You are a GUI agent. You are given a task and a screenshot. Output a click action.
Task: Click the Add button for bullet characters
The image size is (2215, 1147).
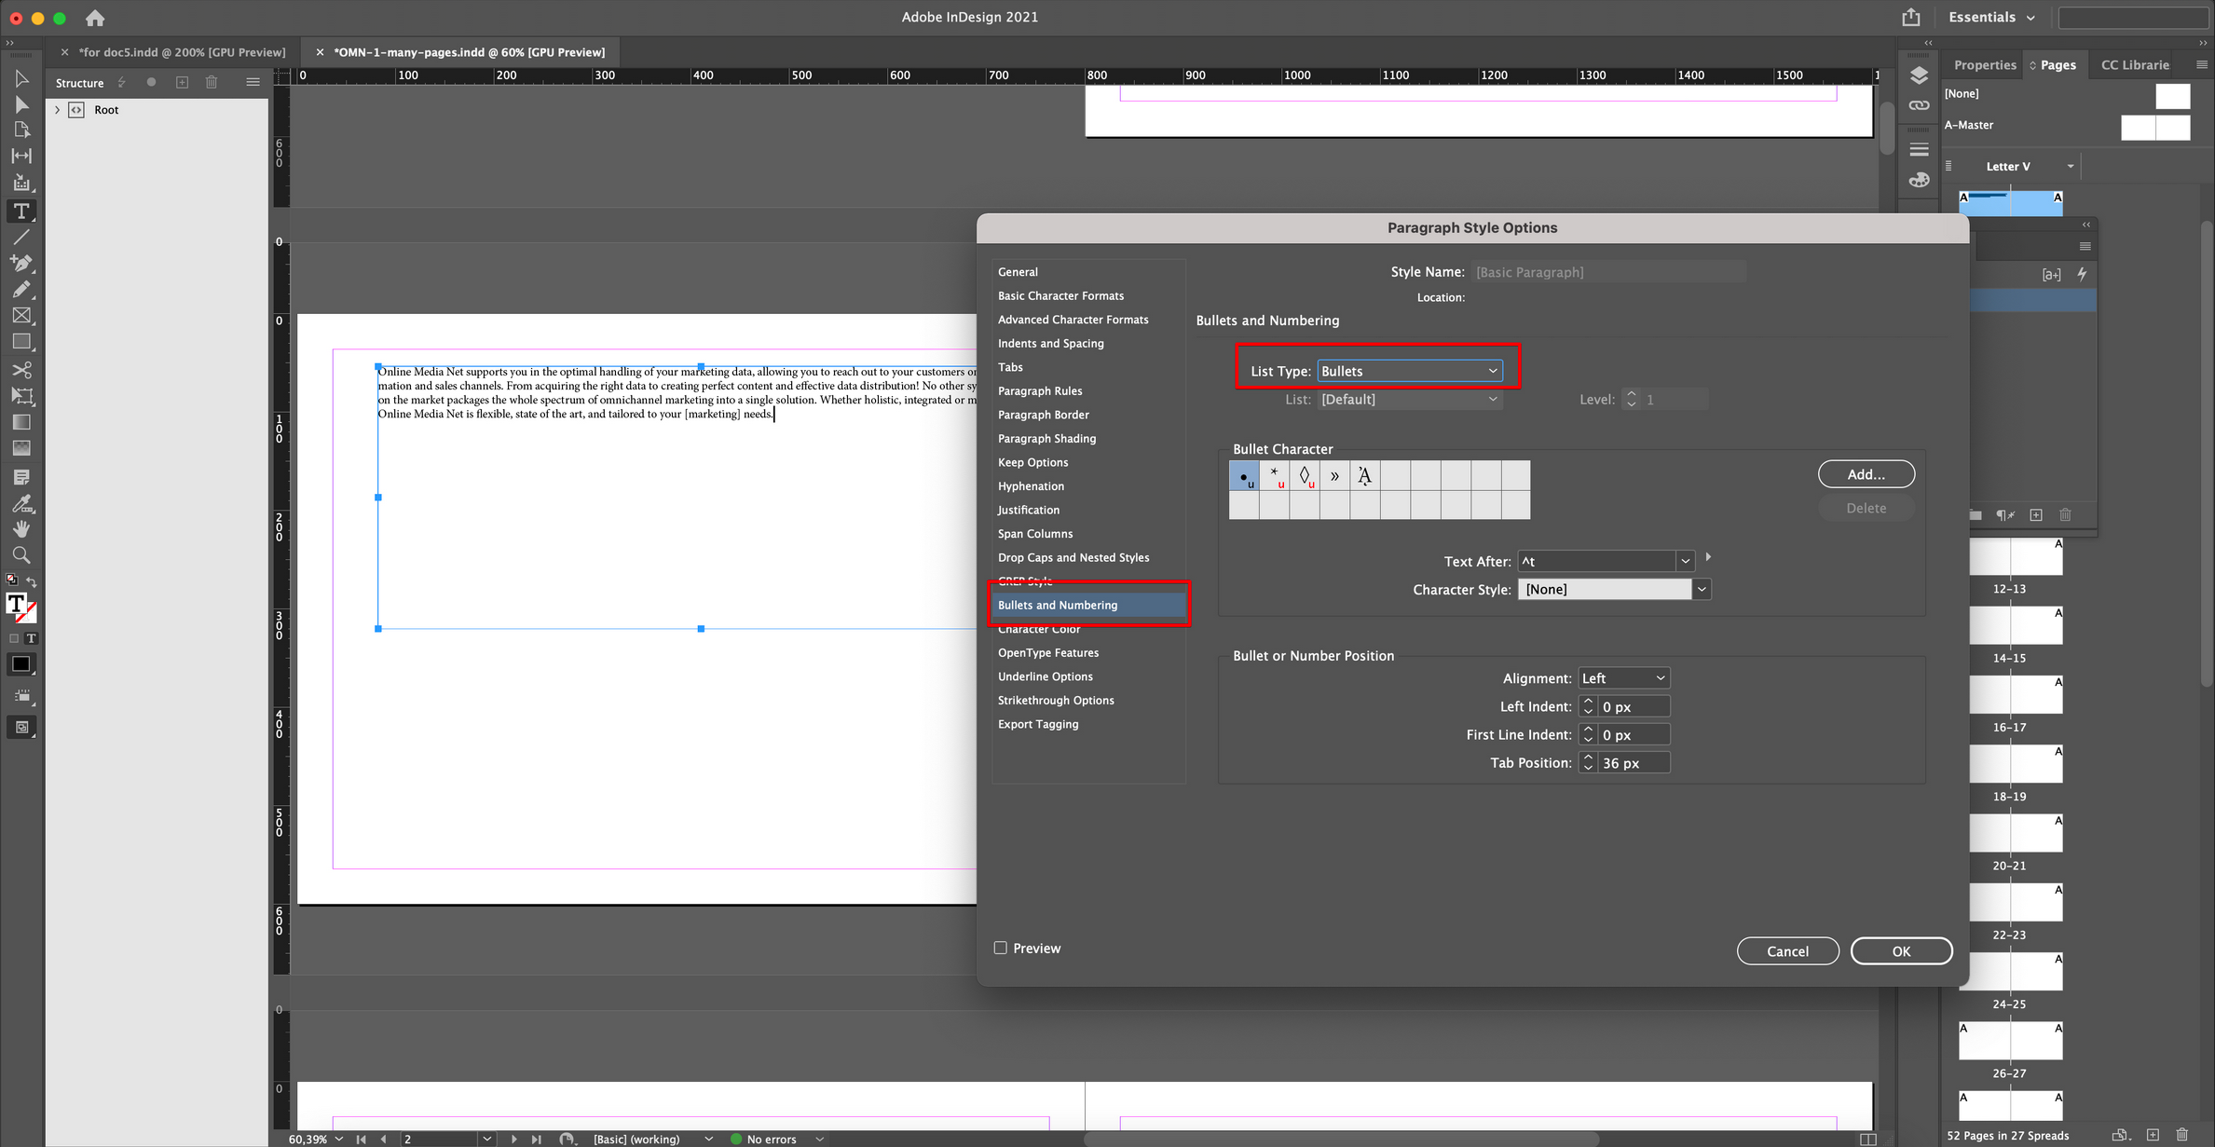click(x=1866, y=473)
